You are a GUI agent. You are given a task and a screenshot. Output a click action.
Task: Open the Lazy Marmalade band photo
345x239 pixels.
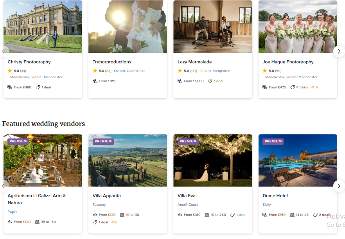click(213, 27)
